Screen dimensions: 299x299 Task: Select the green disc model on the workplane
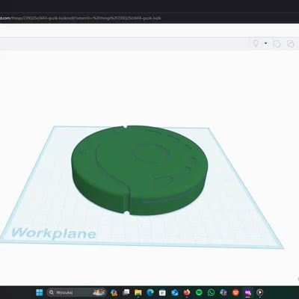click(x=139, y=170)
